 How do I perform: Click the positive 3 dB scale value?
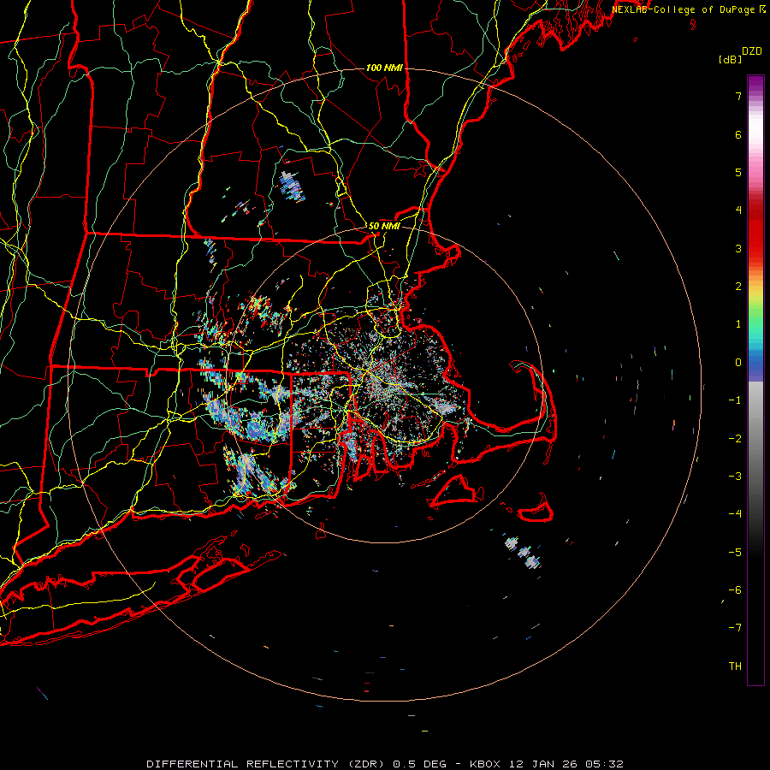(x=738, y=248)
